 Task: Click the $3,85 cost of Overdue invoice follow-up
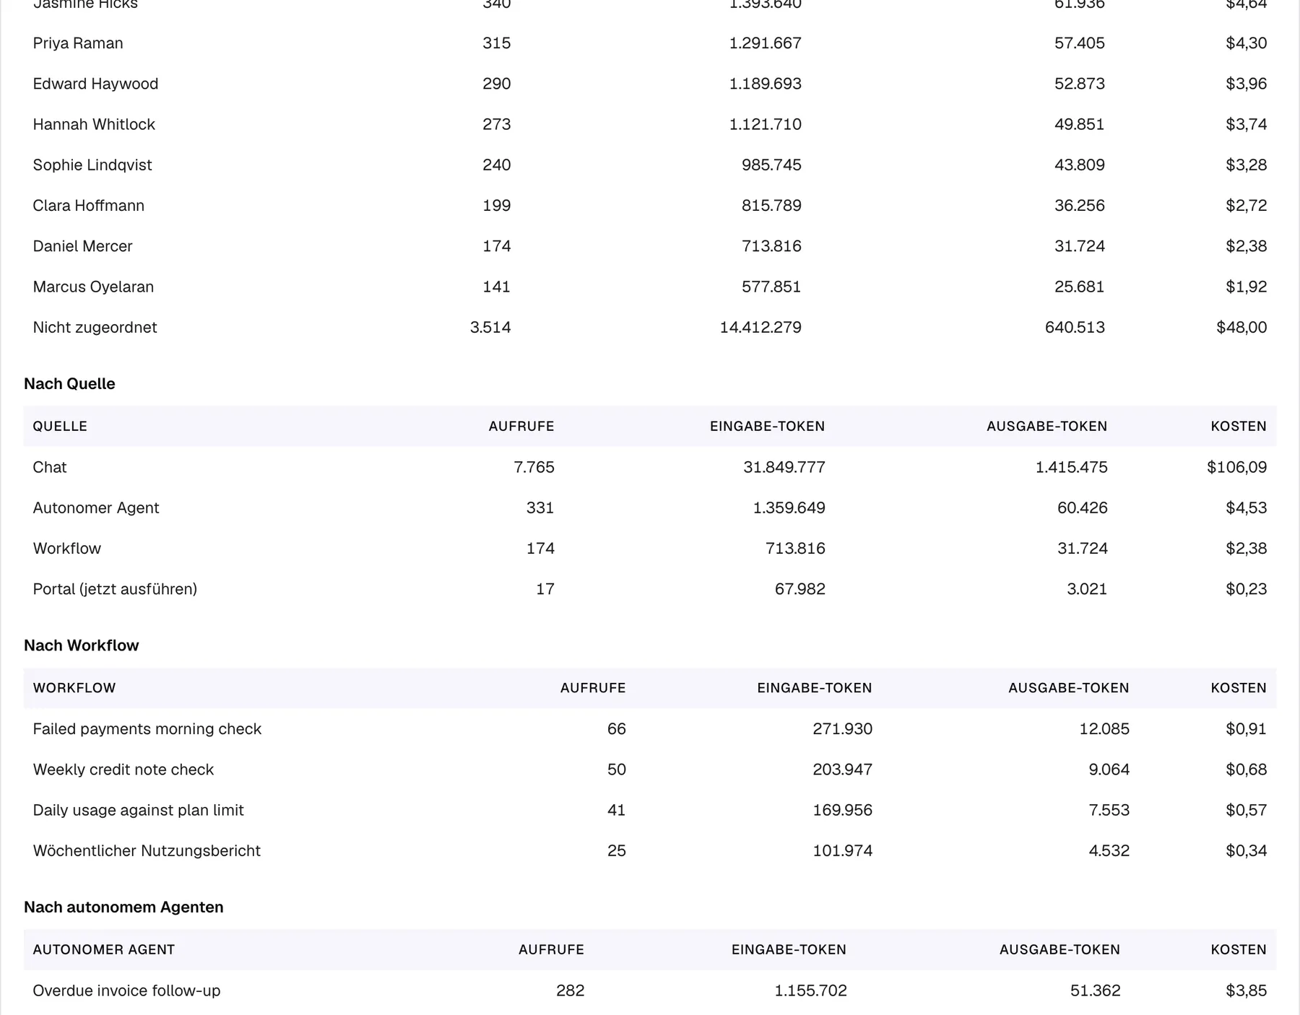click(1246, 990)
